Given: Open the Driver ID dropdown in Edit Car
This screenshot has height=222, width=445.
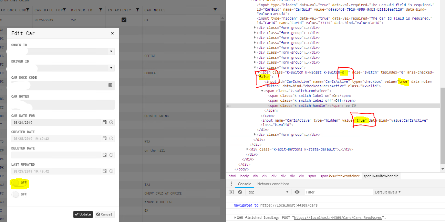Looking at the screenshot, I should point(111,68).
